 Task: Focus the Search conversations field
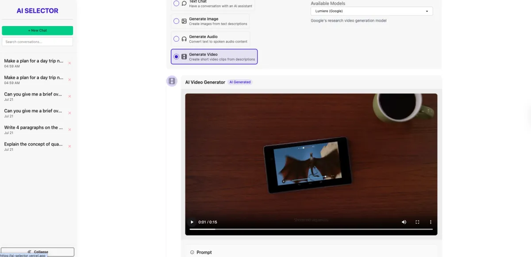tap(38, 42)
